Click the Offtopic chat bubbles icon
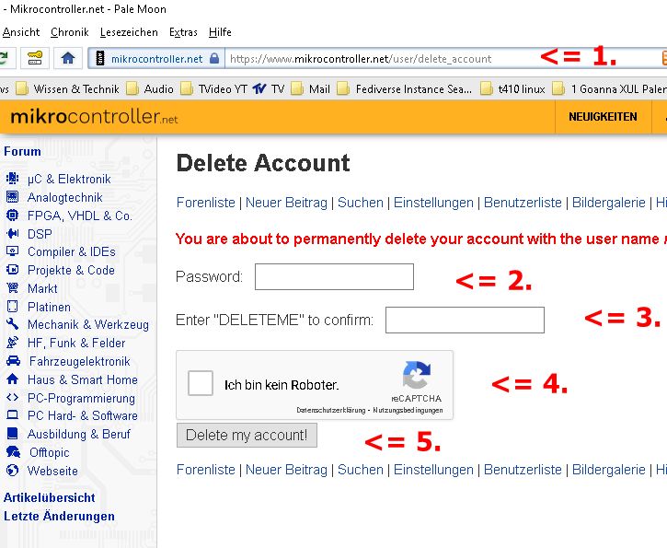The image size is (667, 548). (13, 452)
